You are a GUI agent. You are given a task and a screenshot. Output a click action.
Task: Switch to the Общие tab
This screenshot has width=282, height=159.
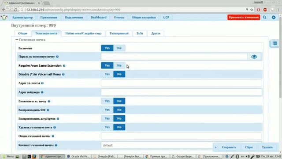click(22, 34)
